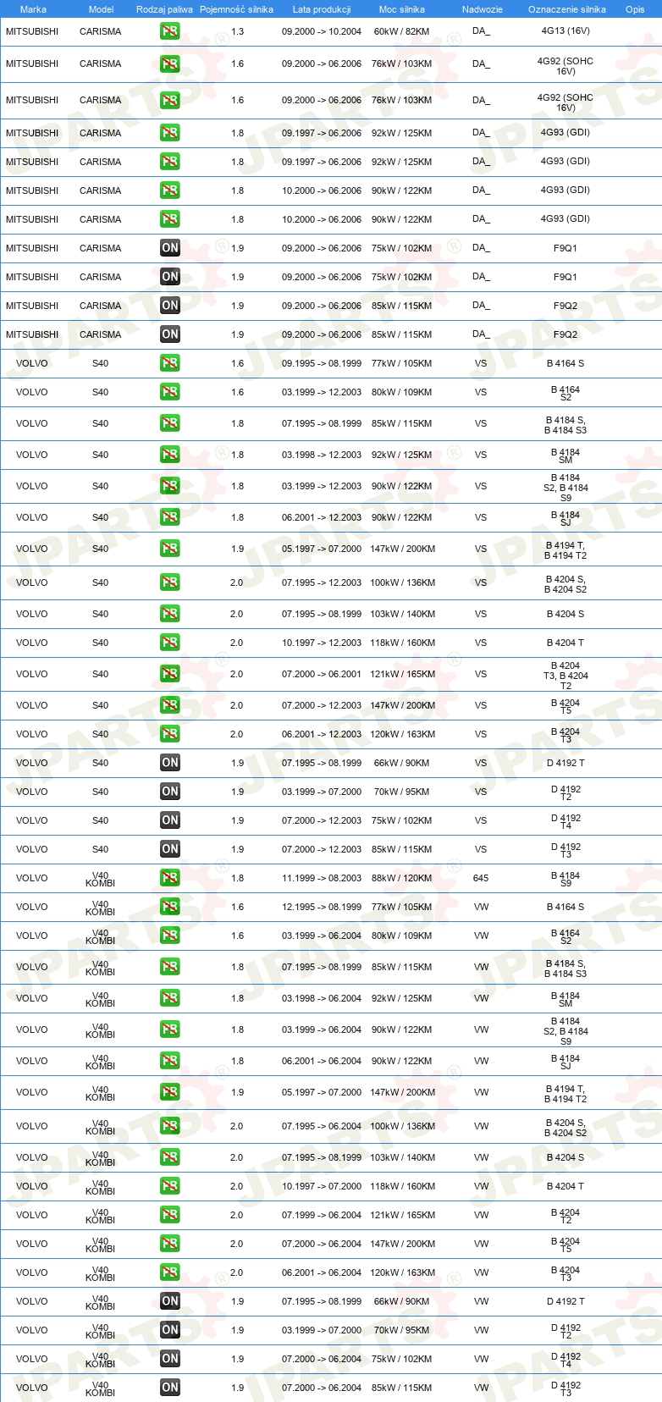This screenshot has height=1402, width=662.
Task: Select engine code 4G13 (16V)
Action: tap(565, 30)
